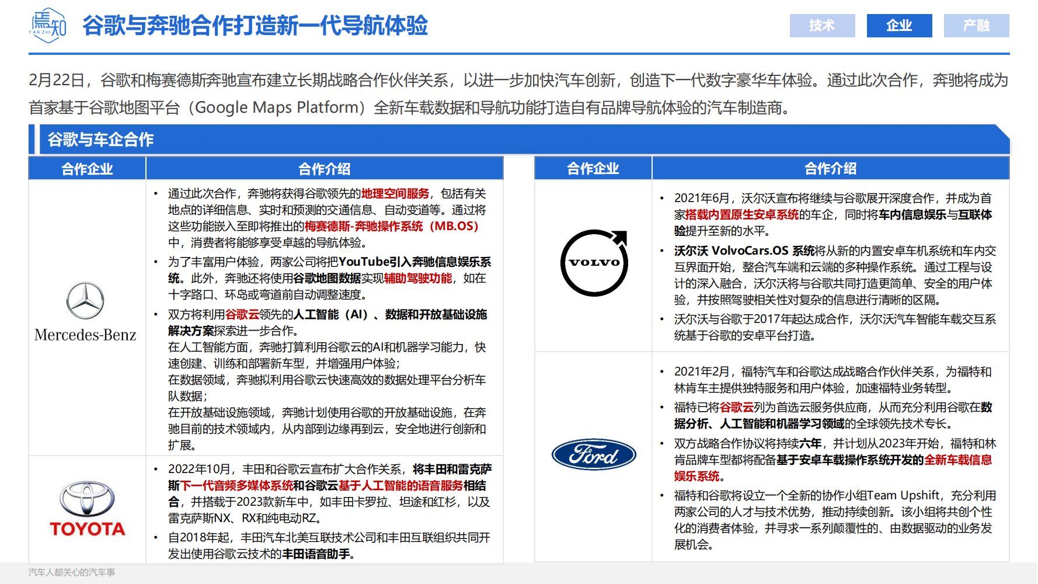Click the left table 合作介绍 header
1038x584 pixels.
pos(325,169)
